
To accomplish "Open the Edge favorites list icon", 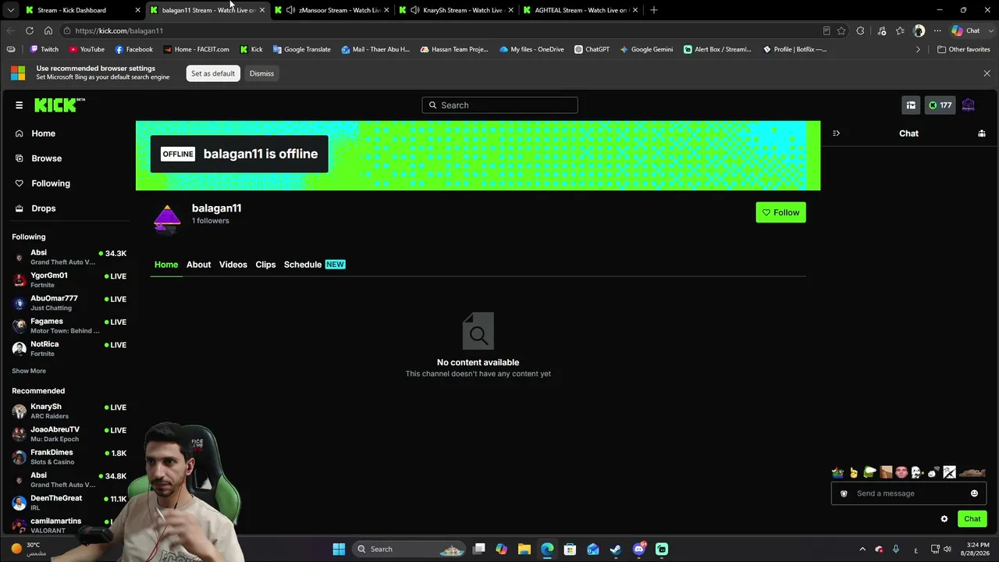I will click(901, 30).
